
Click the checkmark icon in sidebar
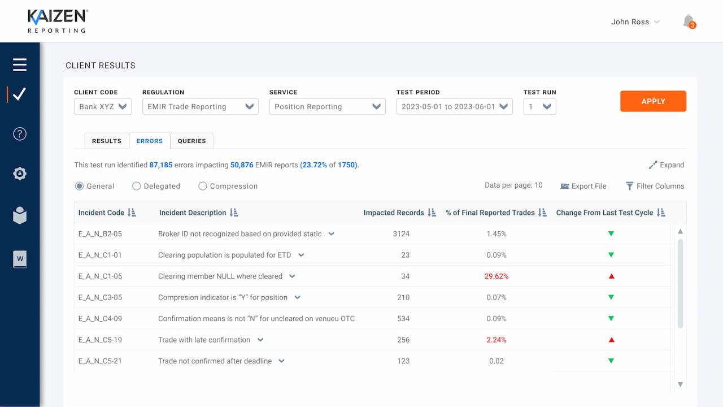coord(20,94)
